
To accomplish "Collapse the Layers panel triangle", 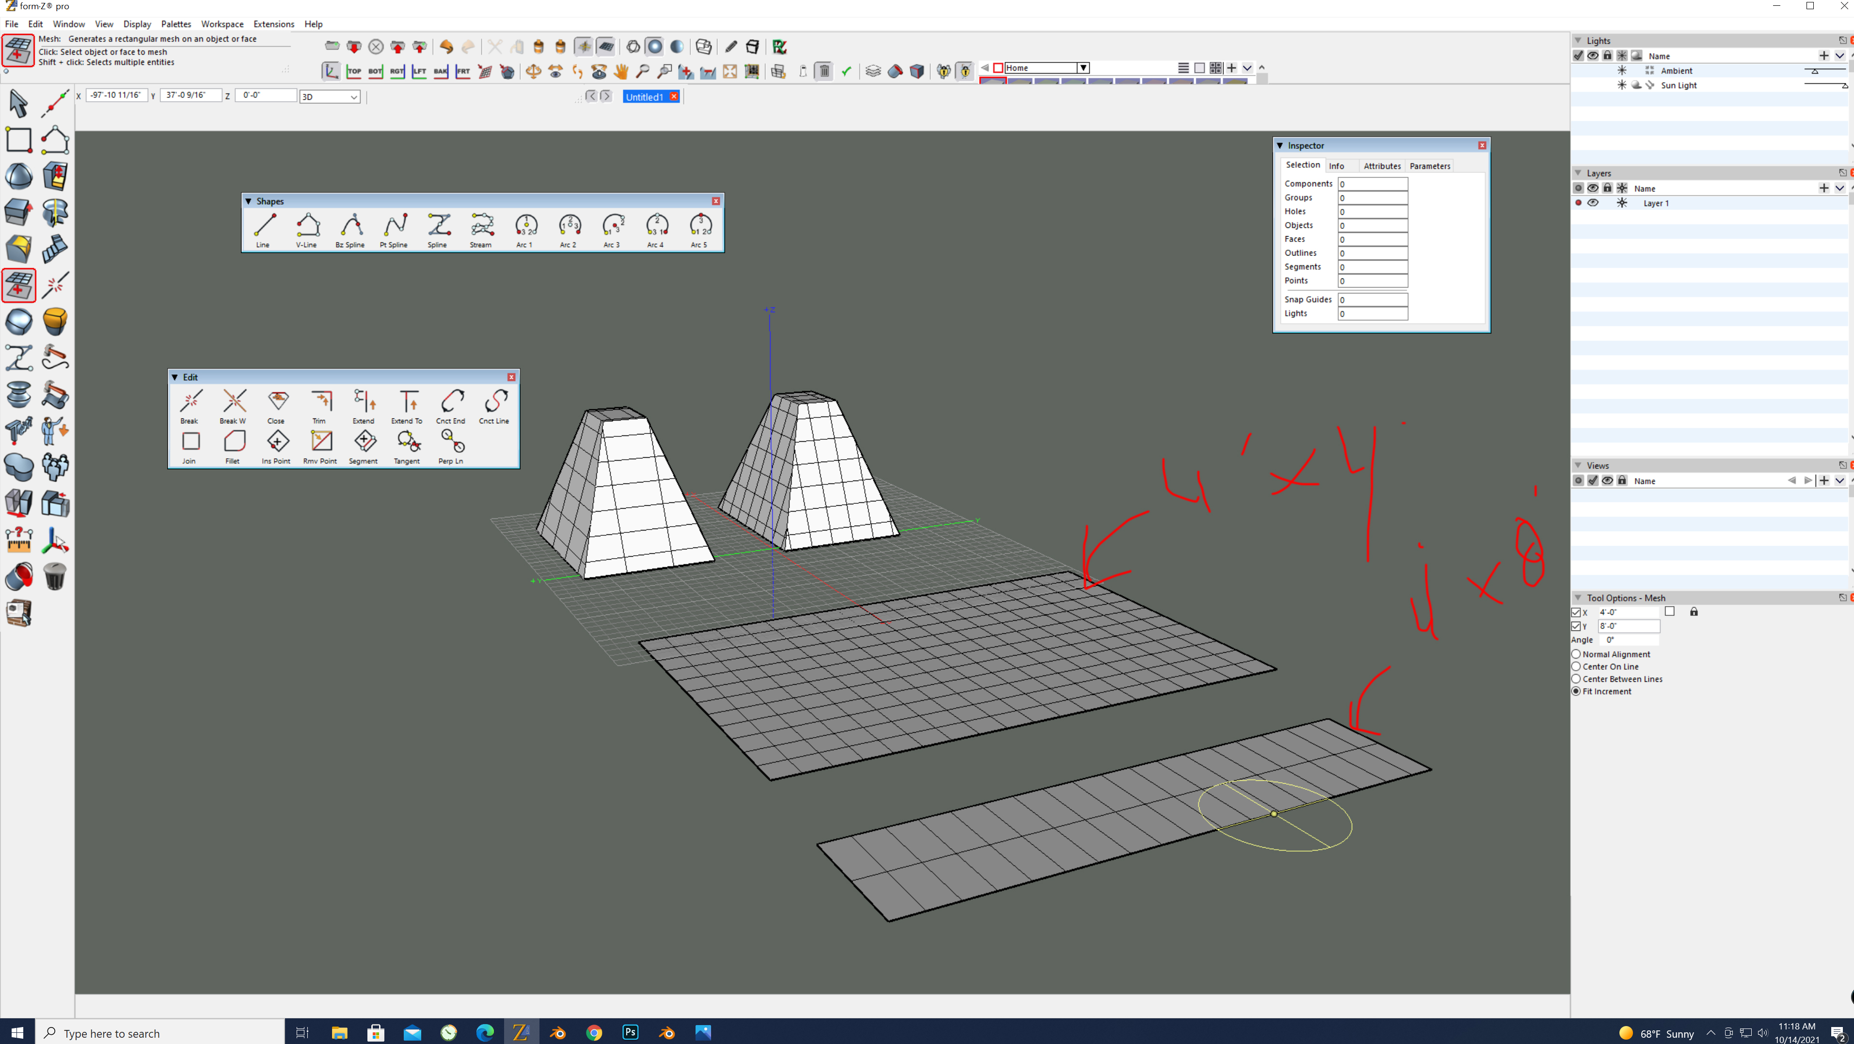I will 1578,173.
